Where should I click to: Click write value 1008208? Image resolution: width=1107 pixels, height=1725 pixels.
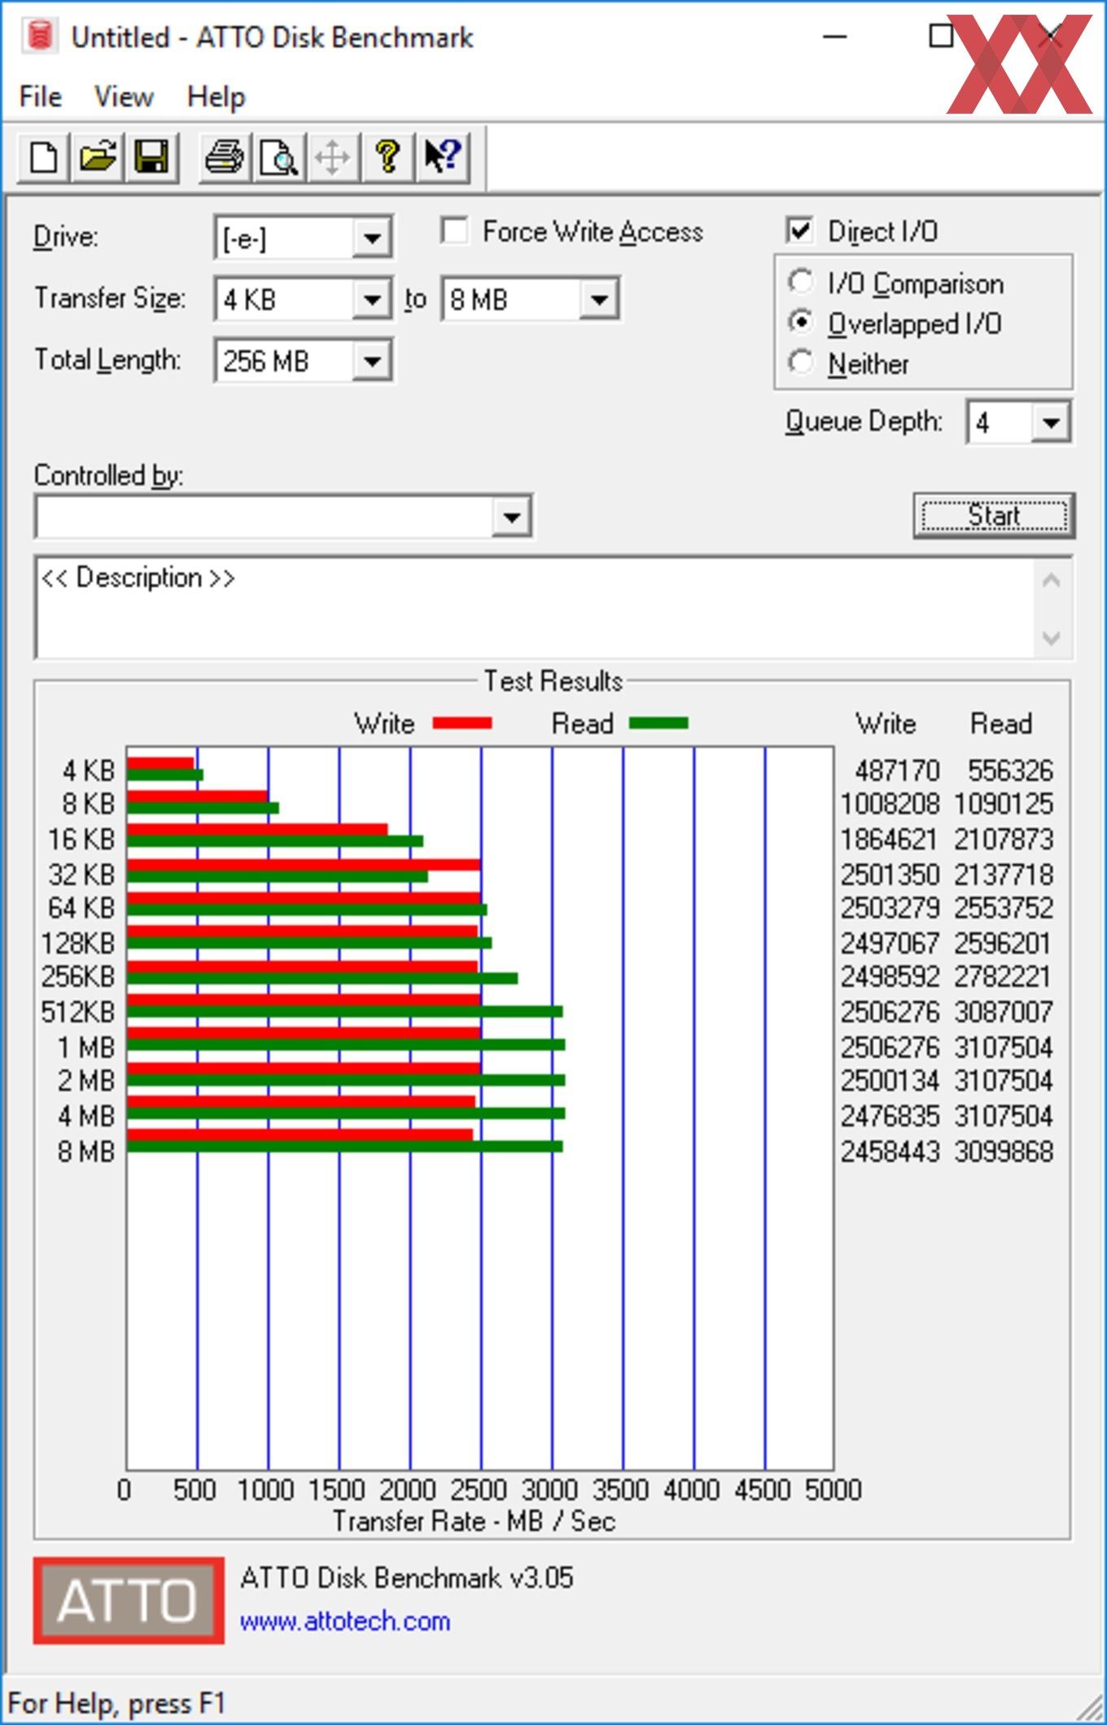(890, 804)
